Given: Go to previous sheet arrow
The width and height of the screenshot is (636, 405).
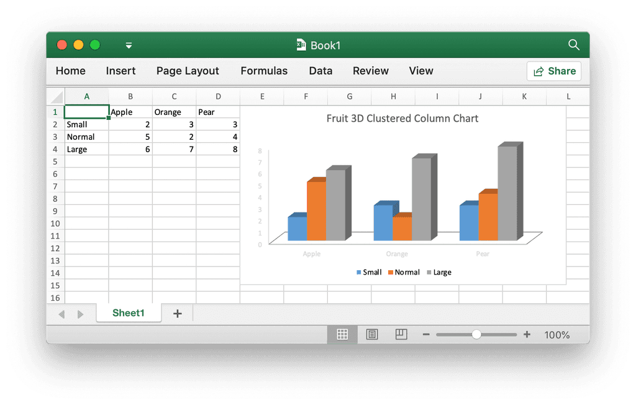Looking at the screenshot, I should tap(61, 314).
